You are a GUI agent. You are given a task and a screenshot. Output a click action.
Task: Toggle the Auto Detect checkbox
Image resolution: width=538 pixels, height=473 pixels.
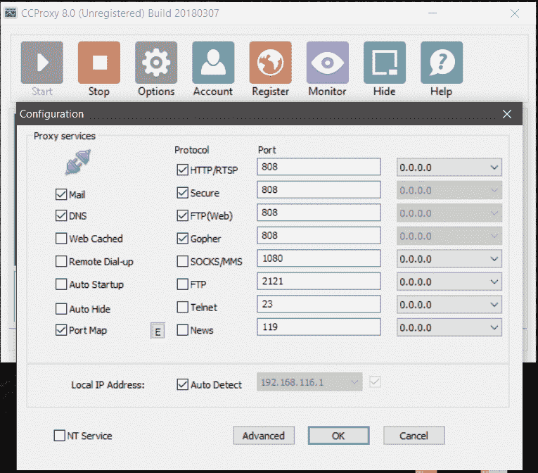coord(183,384)
